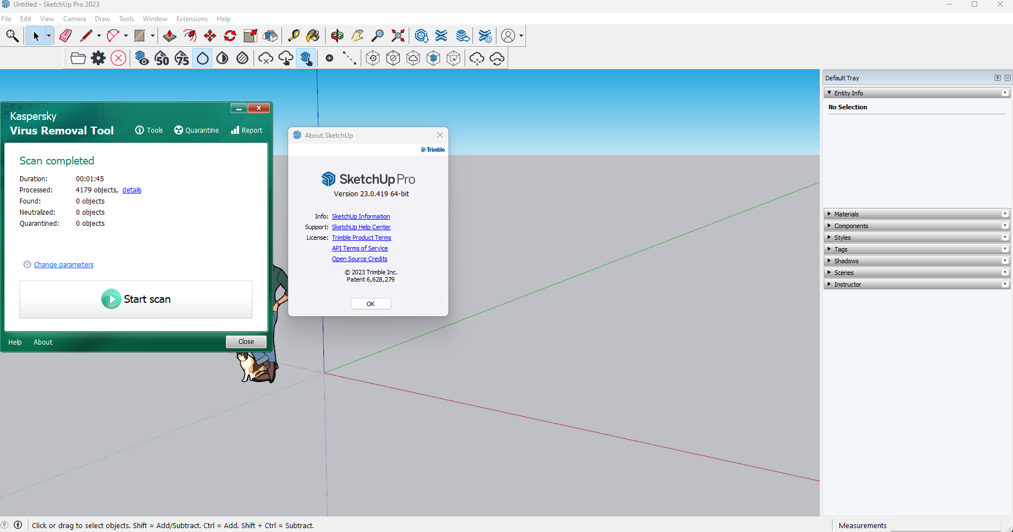This screenshot has height=532, width=1013.
Task: Choose the Move tool with red arrows
Action: [210, 36]
